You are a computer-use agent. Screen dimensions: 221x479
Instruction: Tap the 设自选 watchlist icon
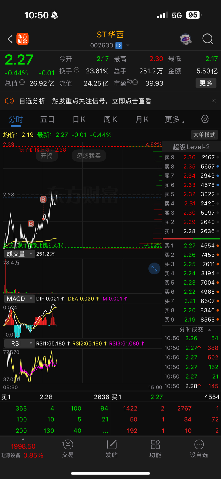(199, 449)
